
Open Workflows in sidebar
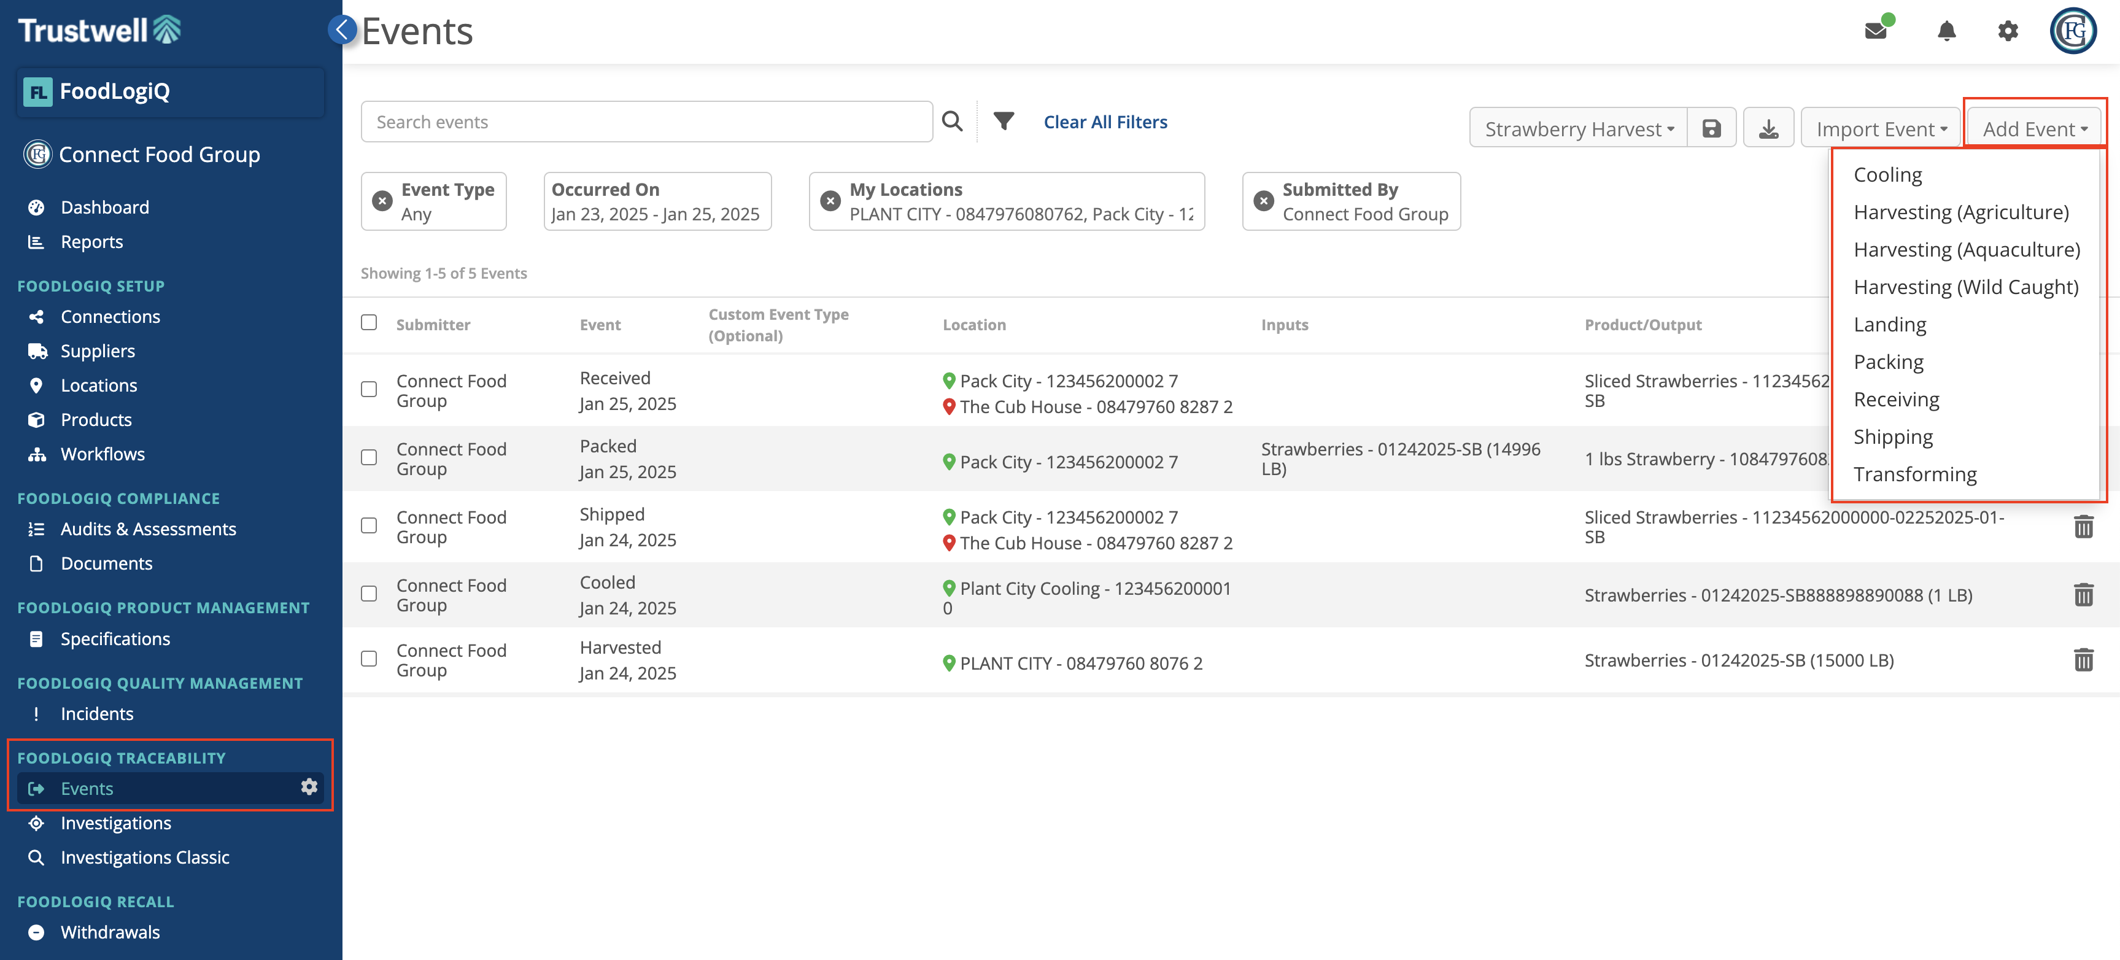[102, 454]
